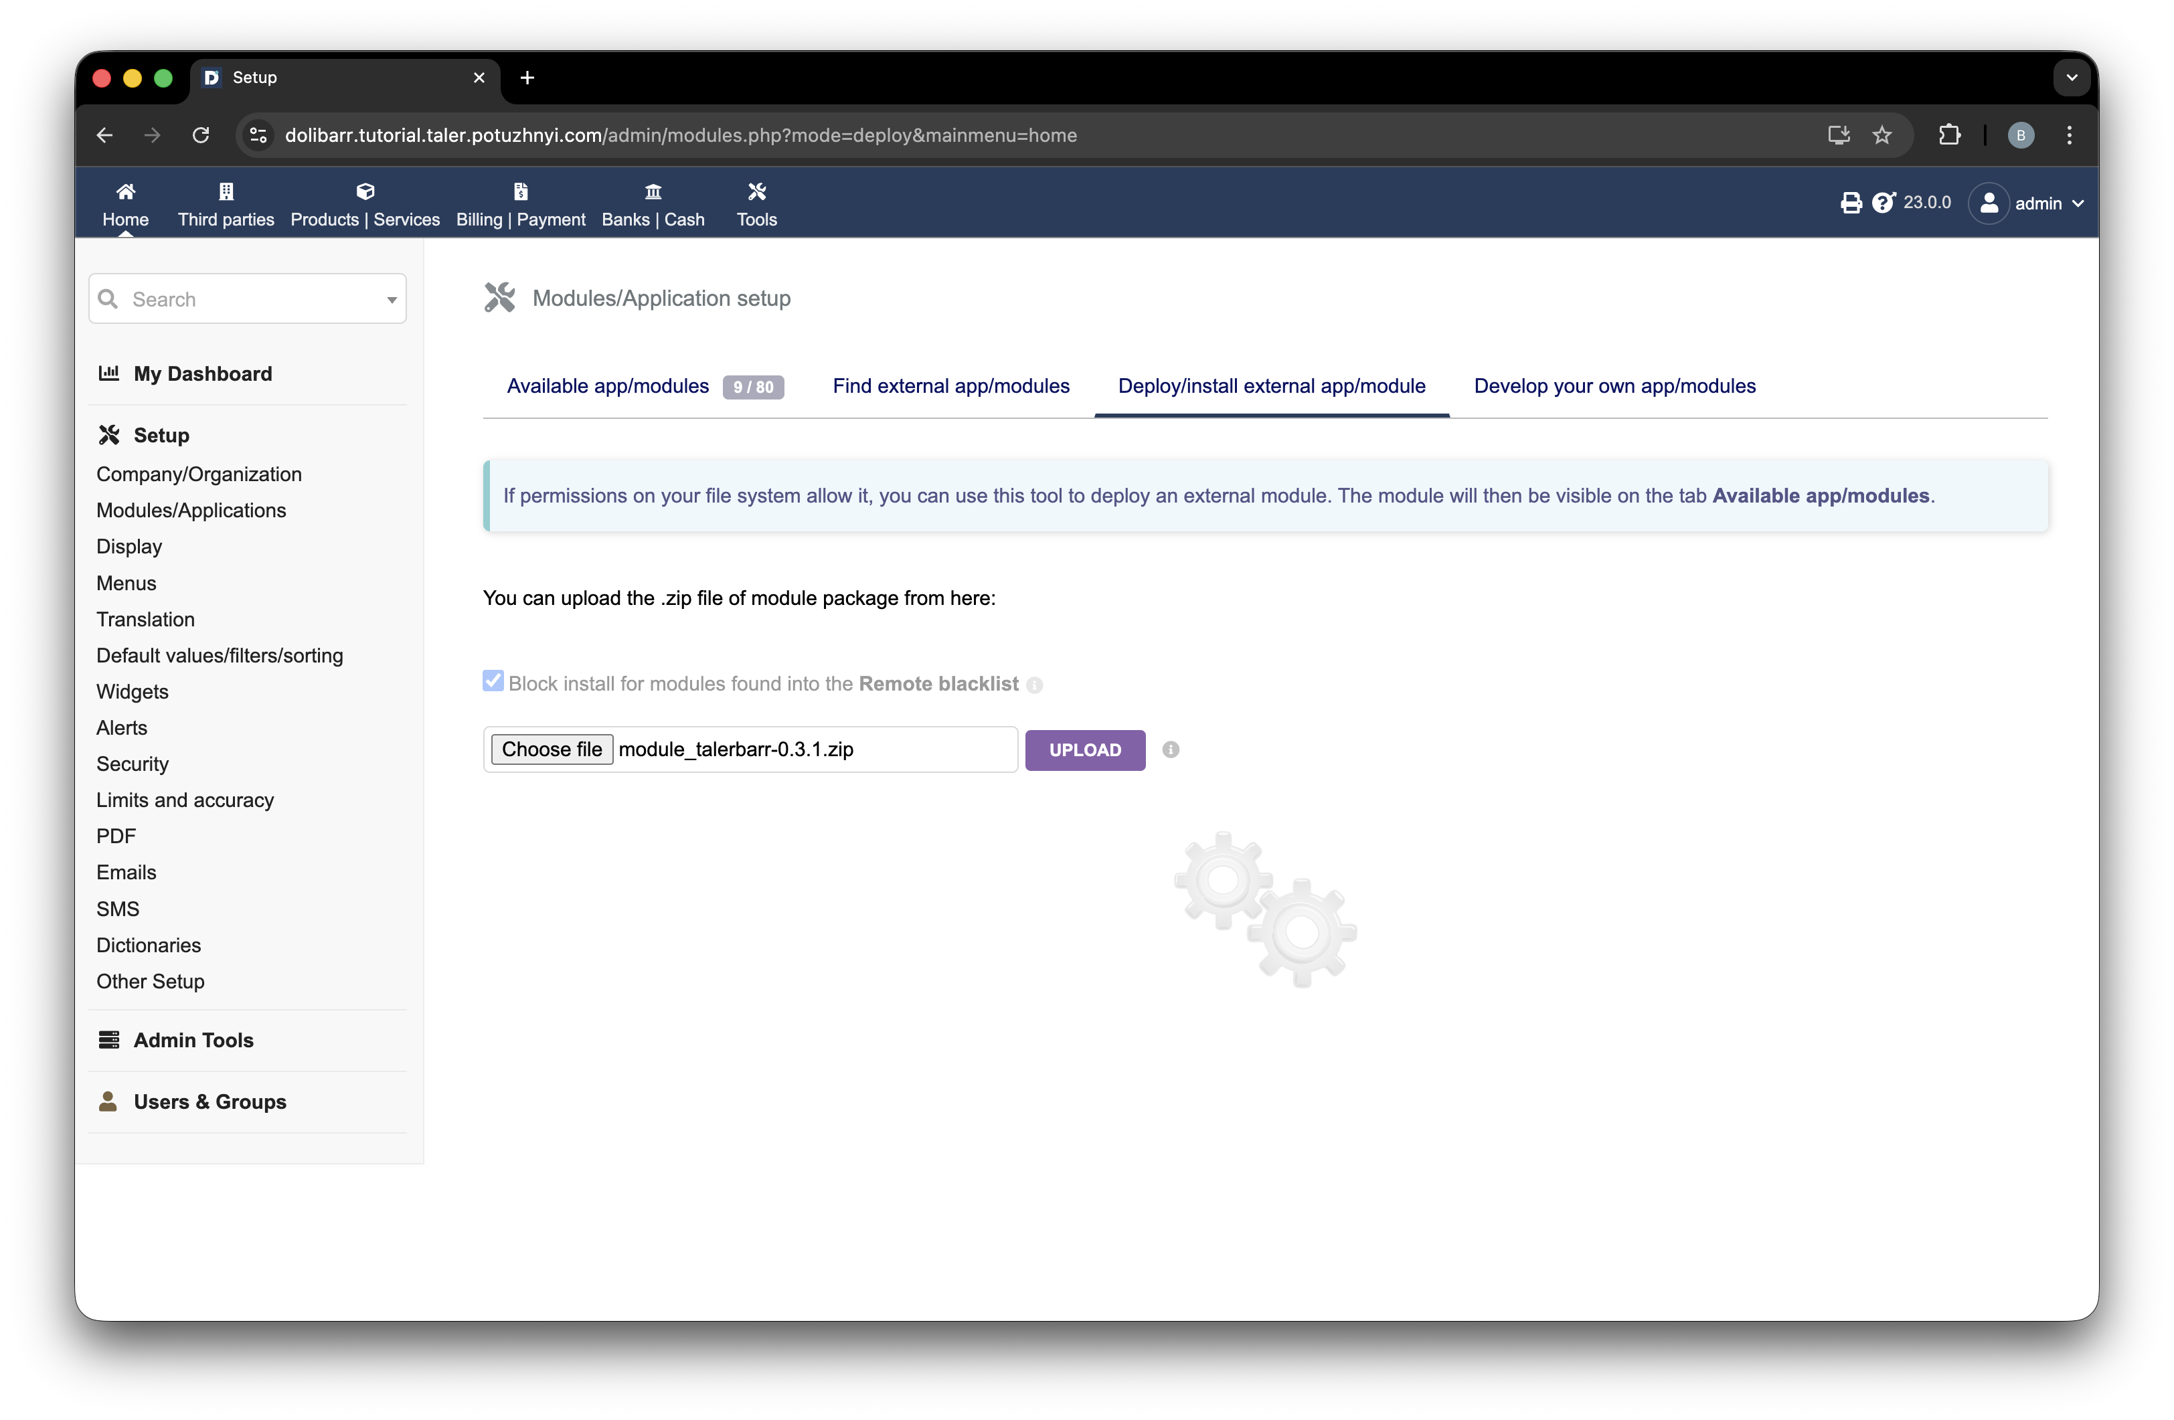Image resolution: width=2174 pixels, height=1420 pixels.
Task: Click the Choose file button
Action: pos(552,749)
